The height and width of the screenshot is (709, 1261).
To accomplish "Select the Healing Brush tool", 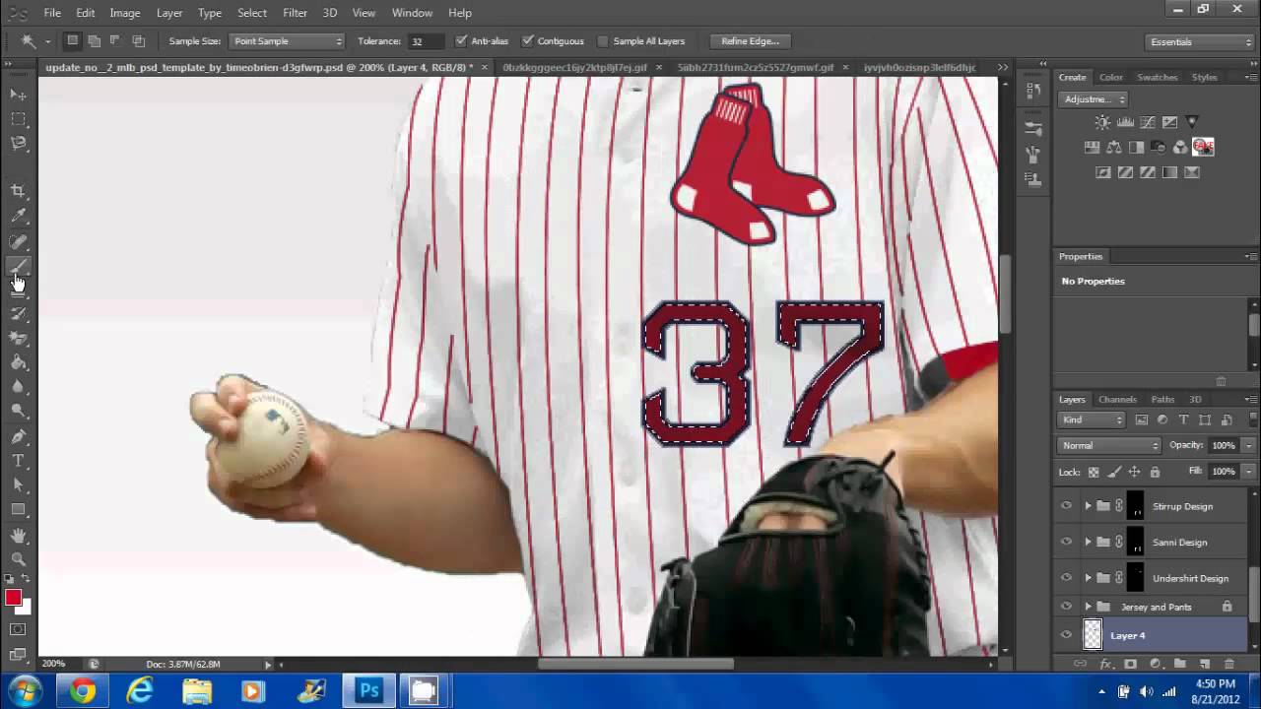I will [x=18, y=241].
